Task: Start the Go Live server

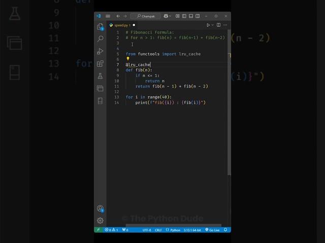Action: pyautogui.click(x=212, y=230)
